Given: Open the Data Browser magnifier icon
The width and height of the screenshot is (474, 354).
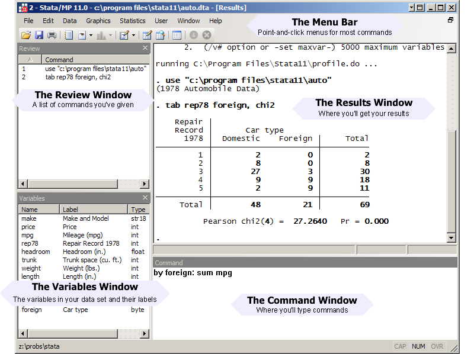Looking at the screenshot, I should pyautogui.click(x=160, y=36).
